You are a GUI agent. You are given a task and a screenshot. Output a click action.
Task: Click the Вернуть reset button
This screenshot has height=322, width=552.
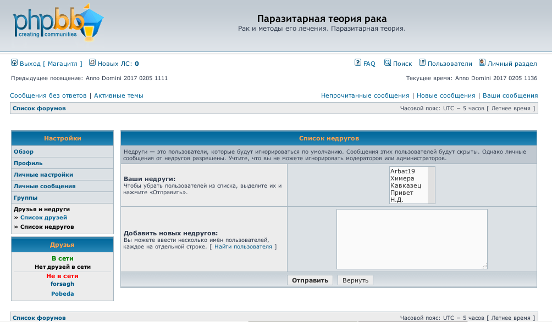pos(355,280)
